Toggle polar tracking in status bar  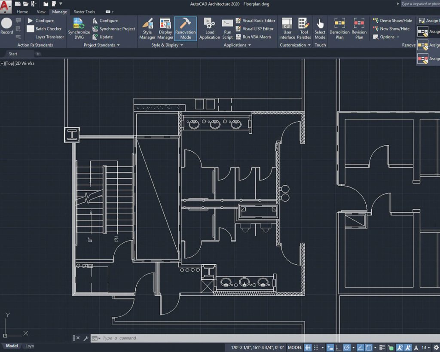[x=347, y=348]
